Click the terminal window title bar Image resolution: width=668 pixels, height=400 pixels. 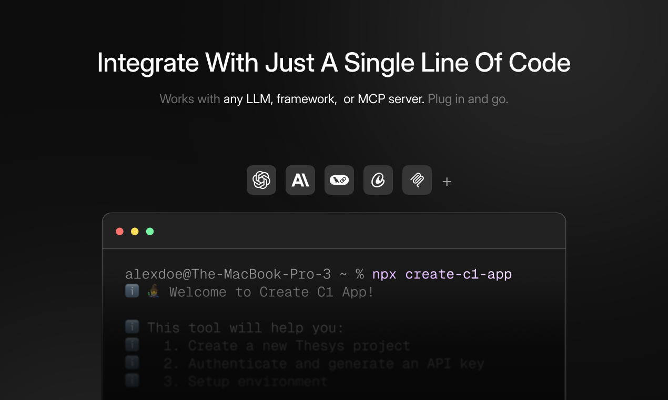pos(334,231)
